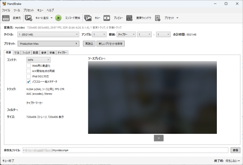This screenshot has width=243, height=165.
Task: Click 新しいプリセットを保存 button
Action: (x=111, y=44)
